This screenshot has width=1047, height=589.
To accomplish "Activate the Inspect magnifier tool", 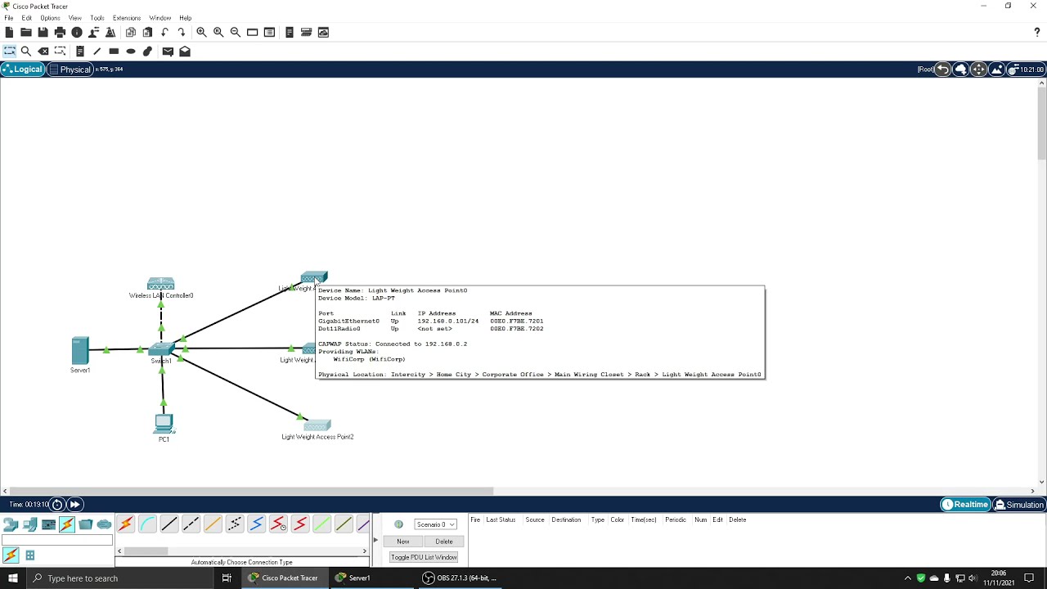I will (26, 51).
